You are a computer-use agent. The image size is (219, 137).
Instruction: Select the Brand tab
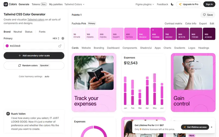(x=7, y=32)
